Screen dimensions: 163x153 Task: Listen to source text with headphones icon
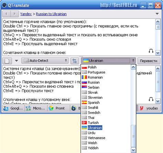[x=151, y=51]
